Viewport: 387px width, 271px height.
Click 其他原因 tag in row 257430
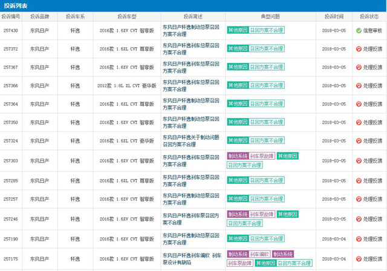(238, 30)
